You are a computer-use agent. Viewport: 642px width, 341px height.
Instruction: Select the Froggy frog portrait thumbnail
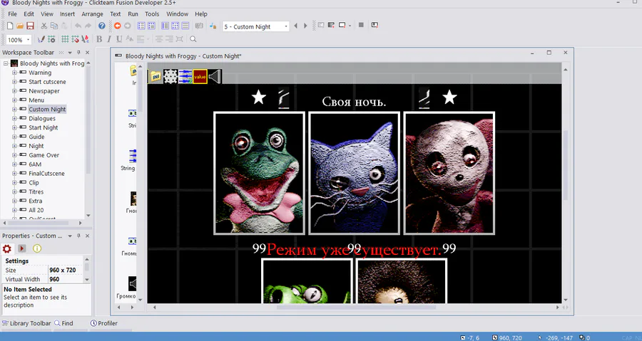point(259,173)
